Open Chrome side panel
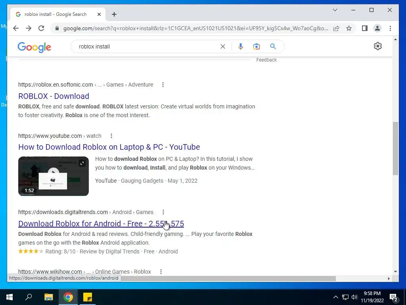Viewport: 406px width, 305px height. [365, 28]
